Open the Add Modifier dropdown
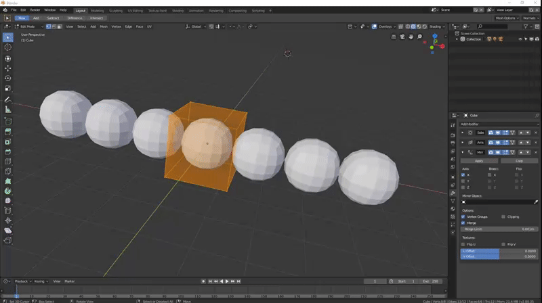 pyautogui.click(x=499, y=124)
